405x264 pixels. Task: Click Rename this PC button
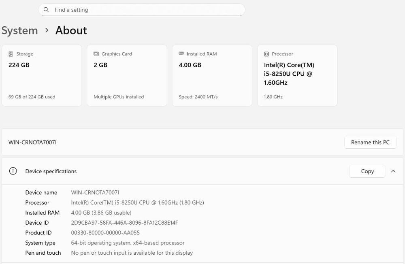tap(370, 142)
